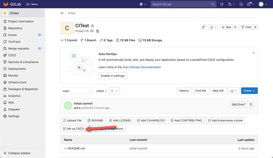The image size is (273, 158).
Task: Open the To-Do list icon
Action: (241, 4)
